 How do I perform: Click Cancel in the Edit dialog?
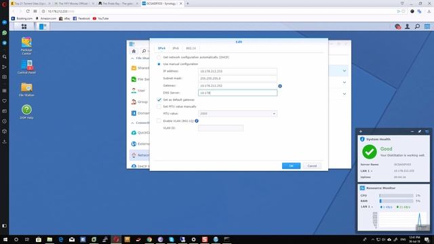(x=312, y=166)
